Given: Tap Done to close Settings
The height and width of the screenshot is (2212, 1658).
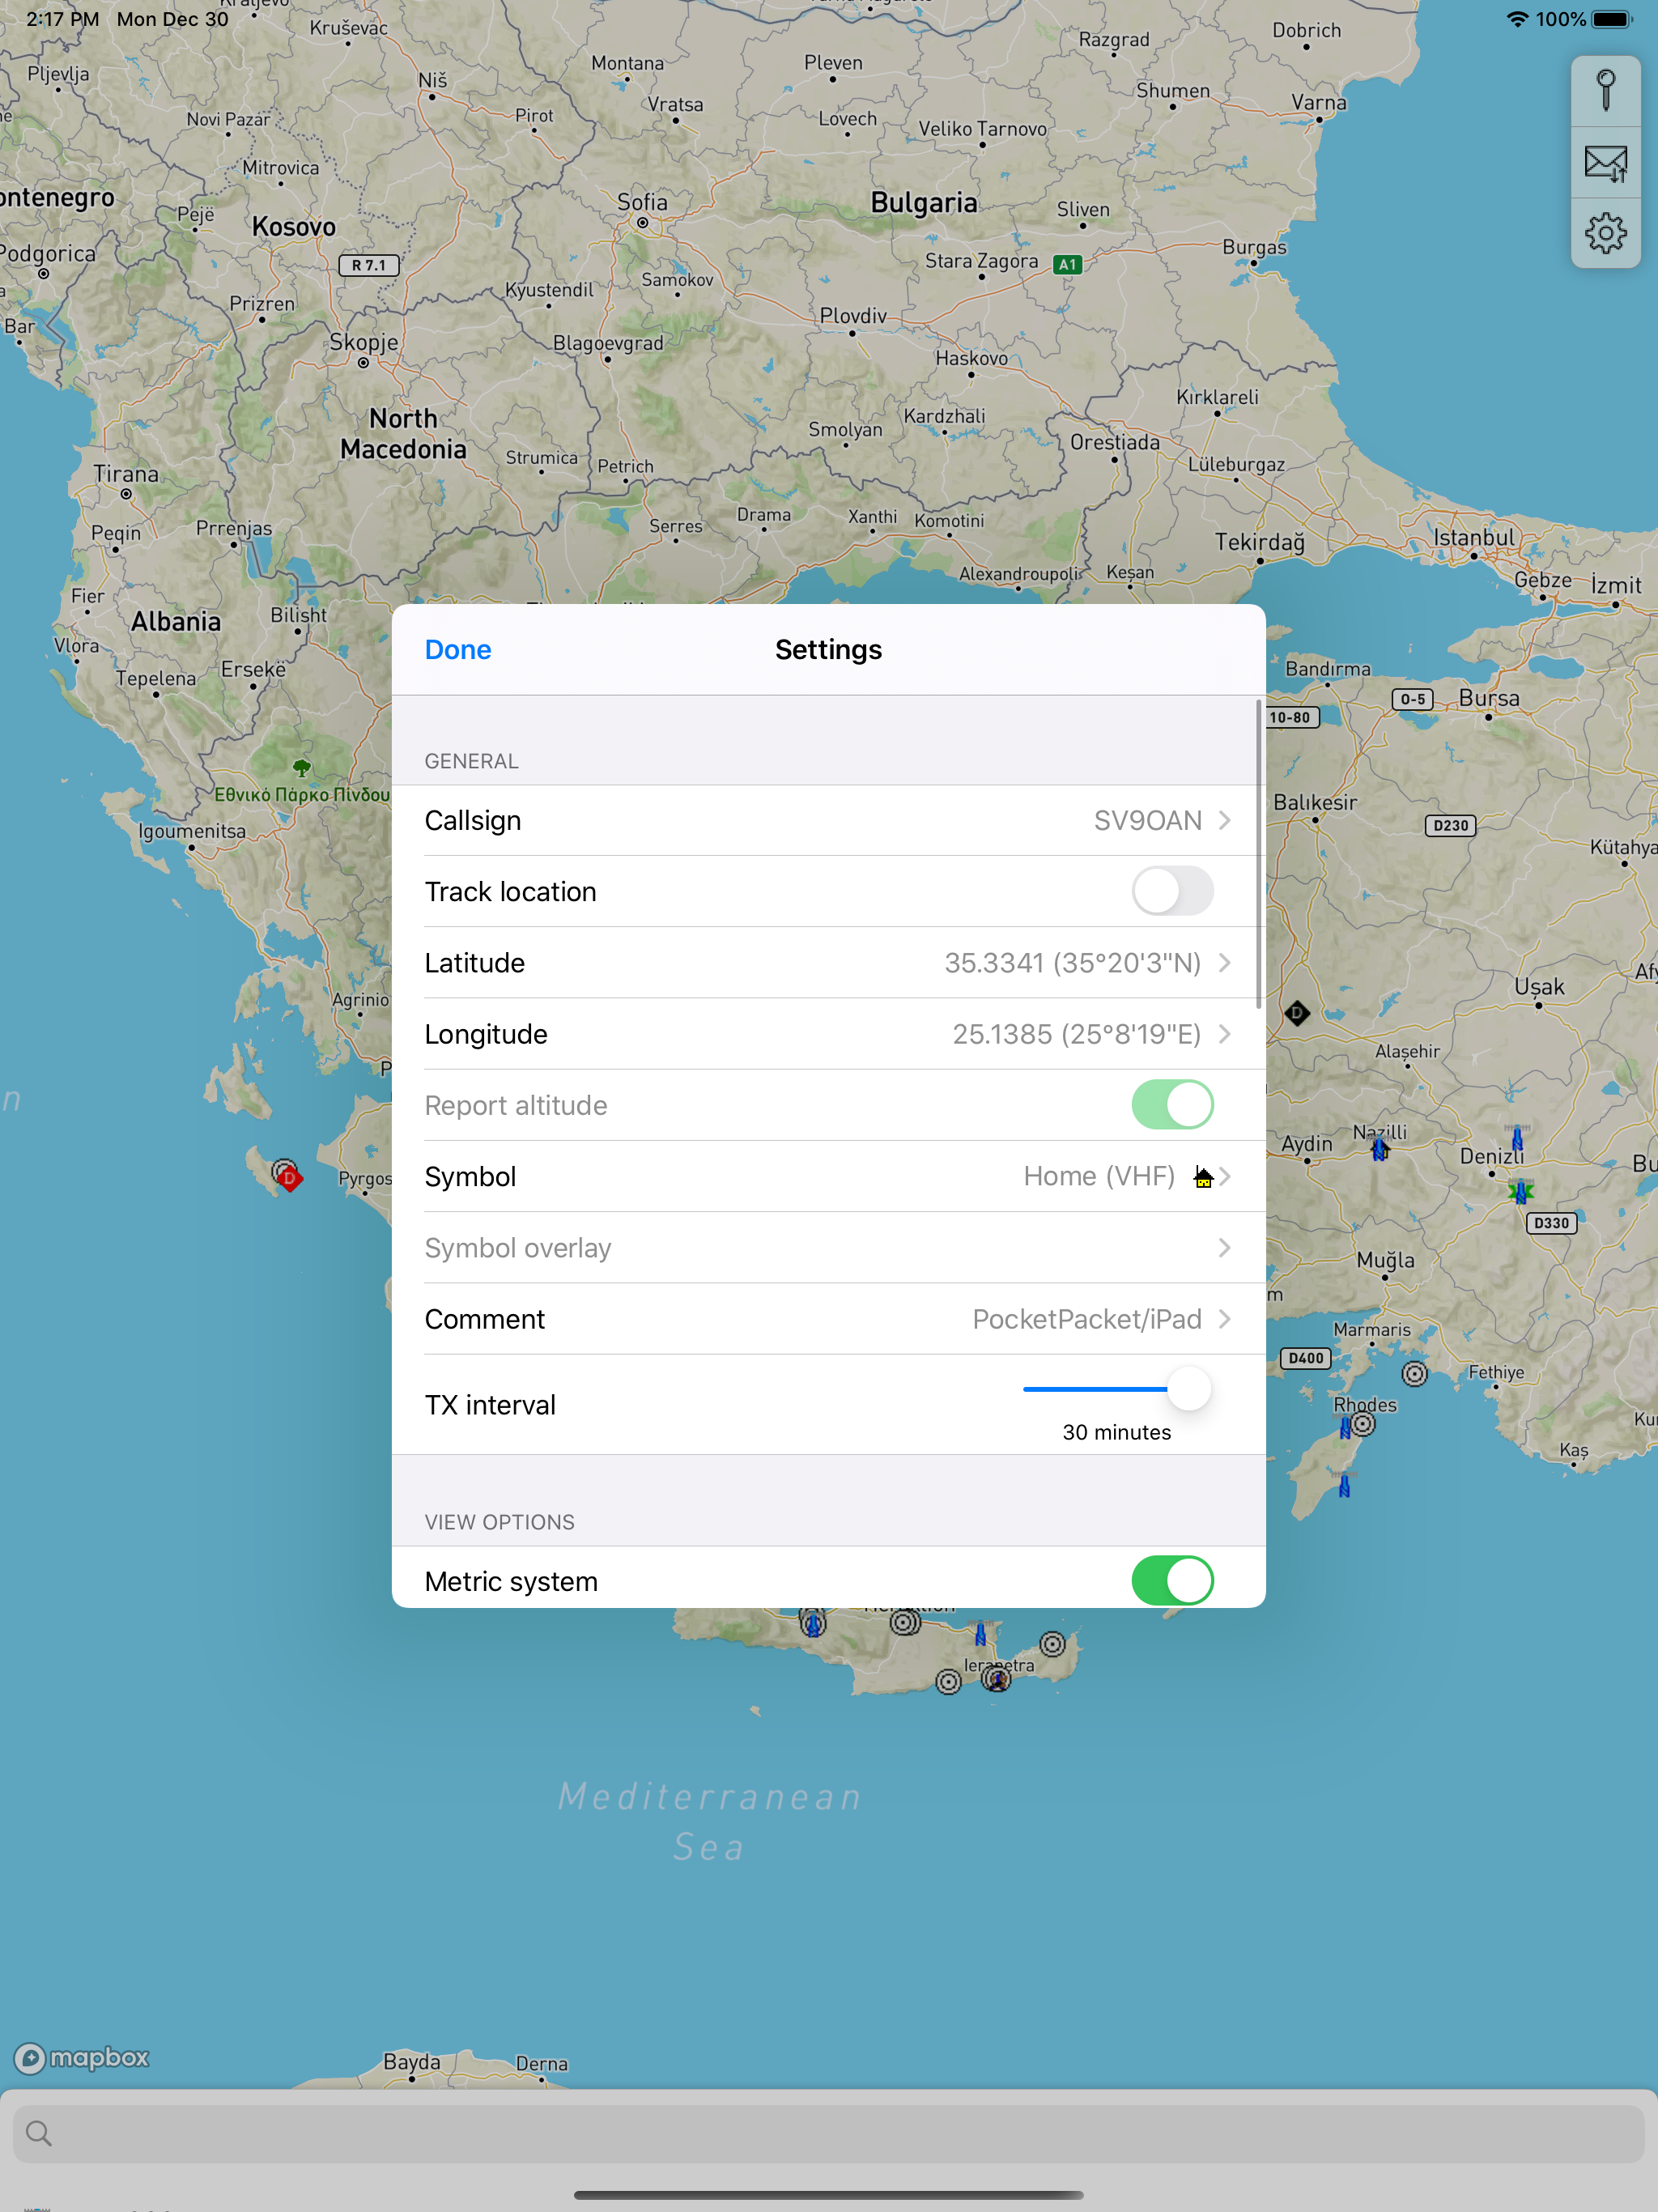Looking at the screenshot, I should coord(458,650).
